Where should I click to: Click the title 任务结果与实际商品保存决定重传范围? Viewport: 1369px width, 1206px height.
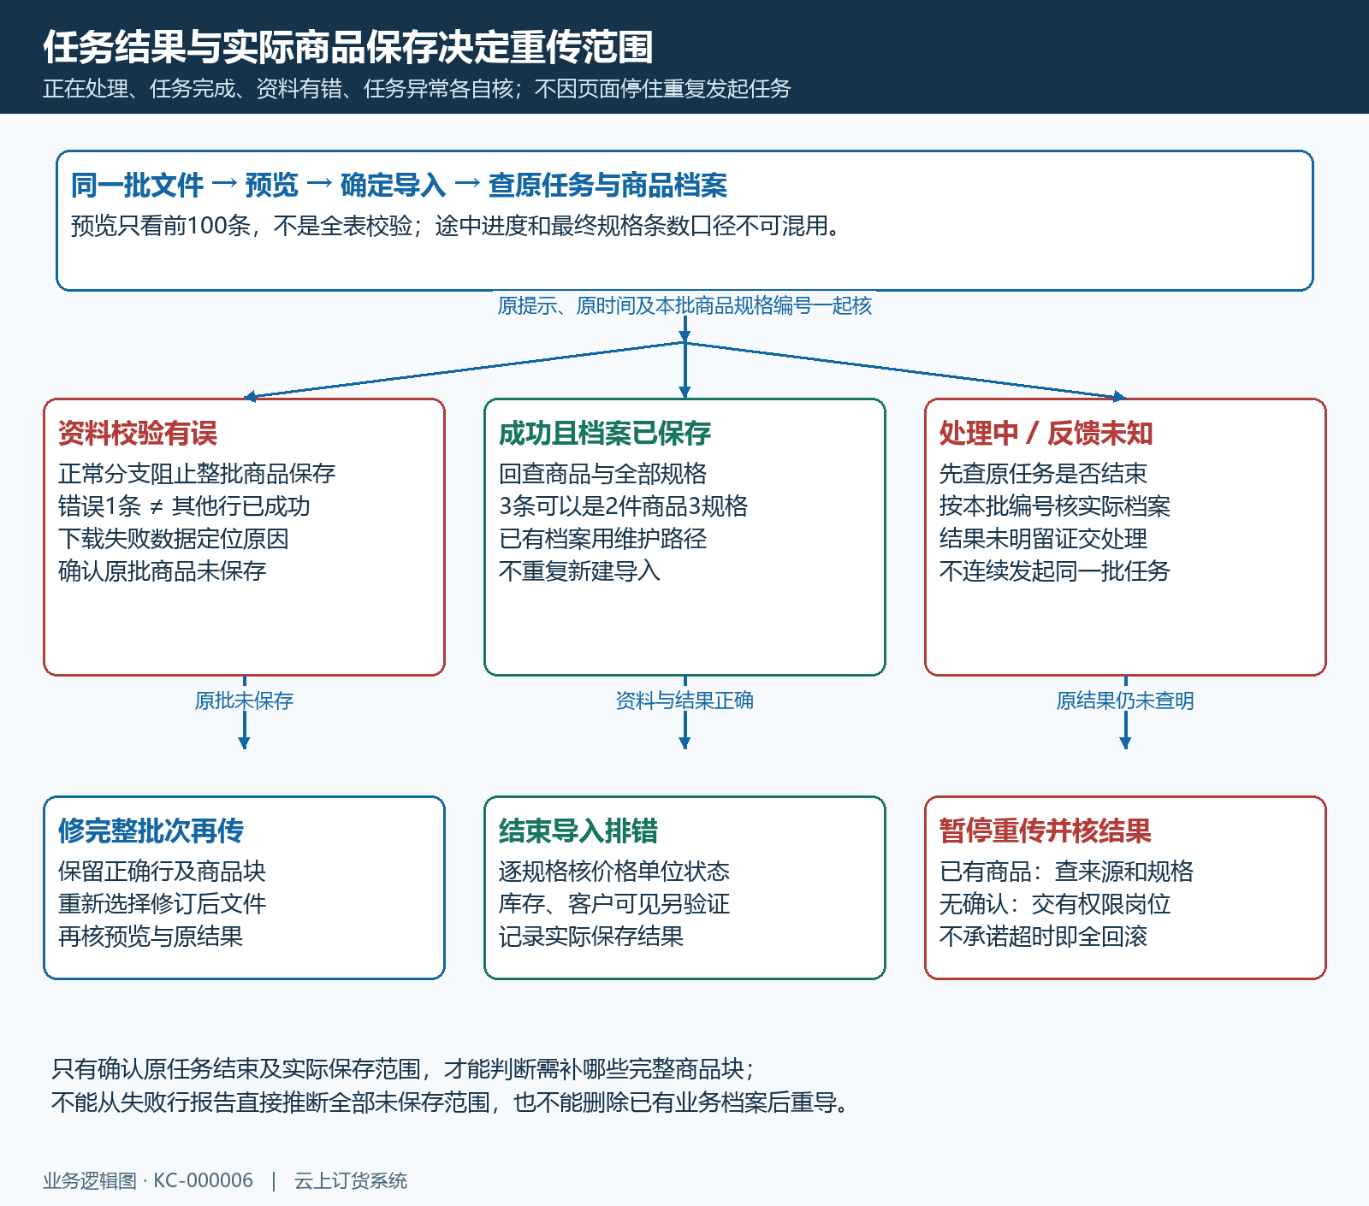pyautogui.click(x=348, y=47)
